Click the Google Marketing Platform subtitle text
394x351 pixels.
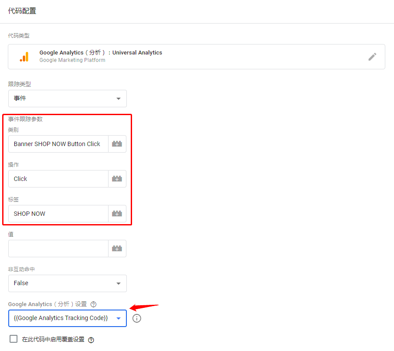72,60
